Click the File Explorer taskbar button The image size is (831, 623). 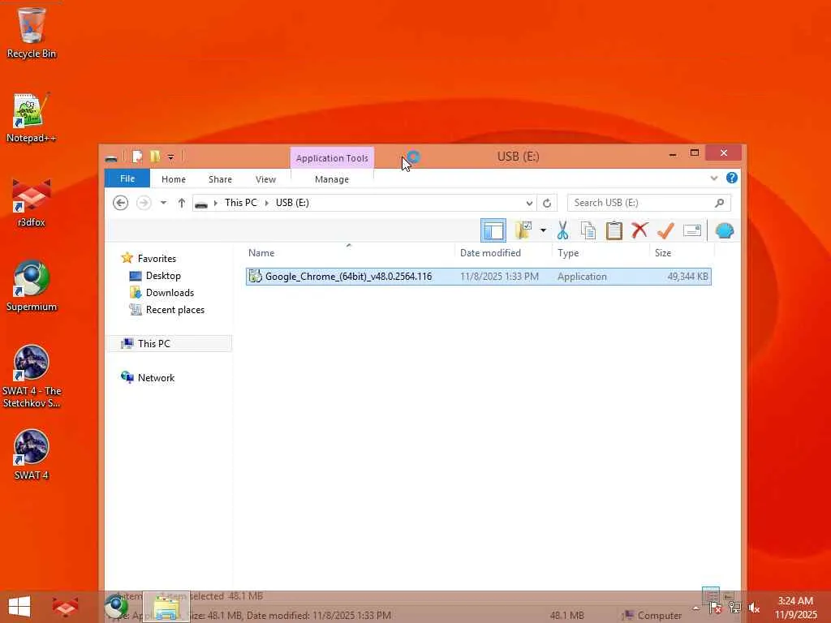pos(166,607)
